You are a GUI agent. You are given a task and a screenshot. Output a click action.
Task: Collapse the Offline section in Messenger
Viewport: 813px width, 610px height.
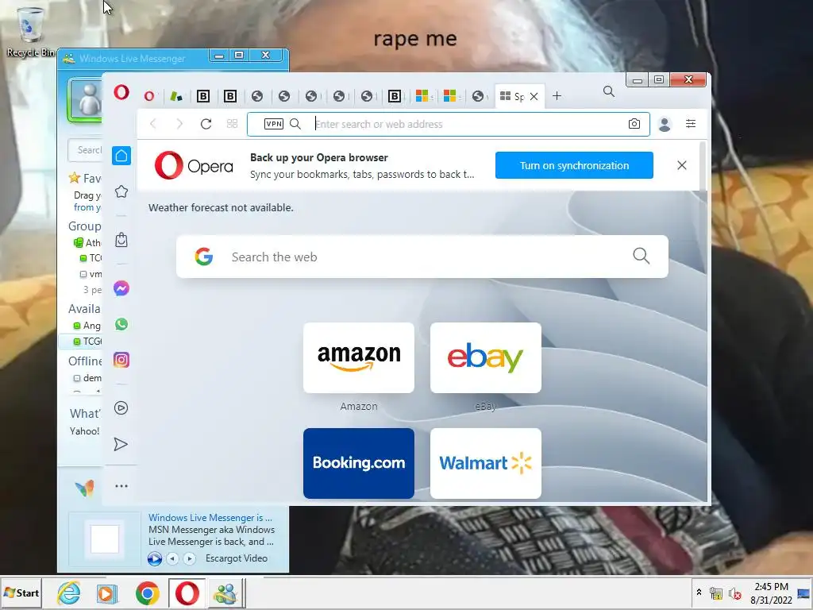click(86, 361)
